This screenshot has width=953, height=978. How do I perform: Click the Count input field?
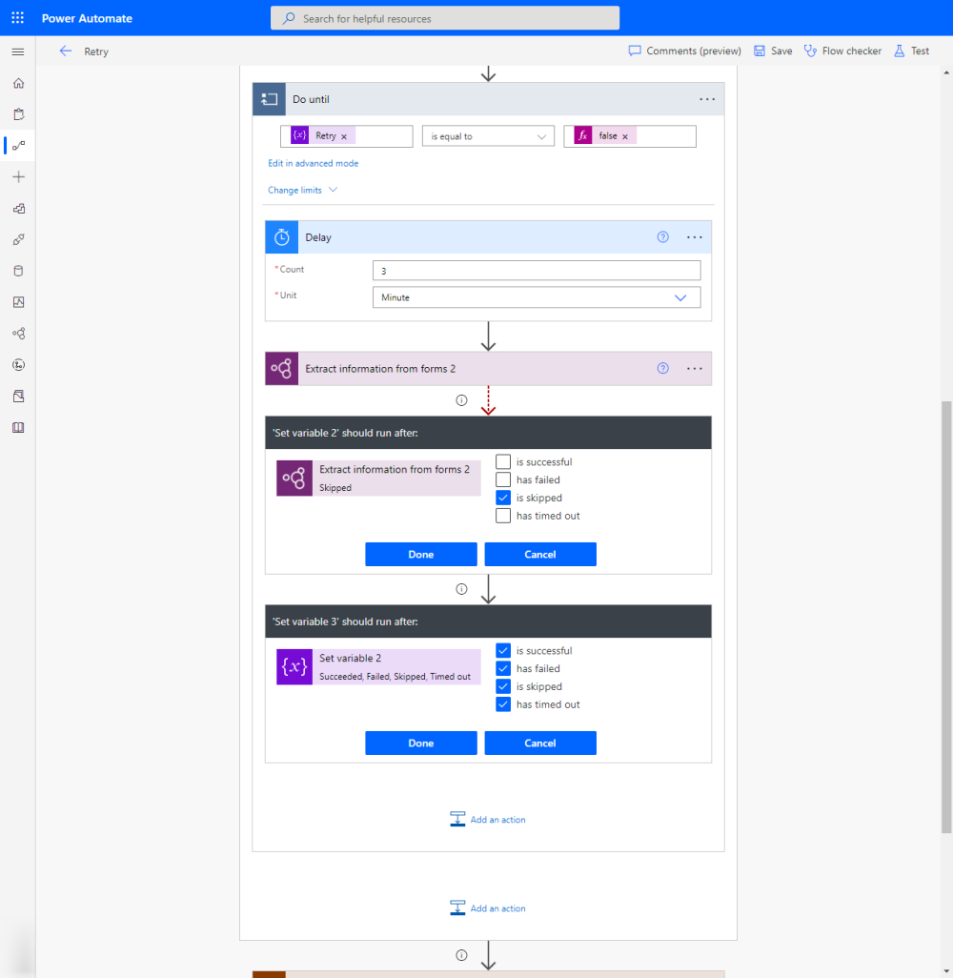coord(537,271)
